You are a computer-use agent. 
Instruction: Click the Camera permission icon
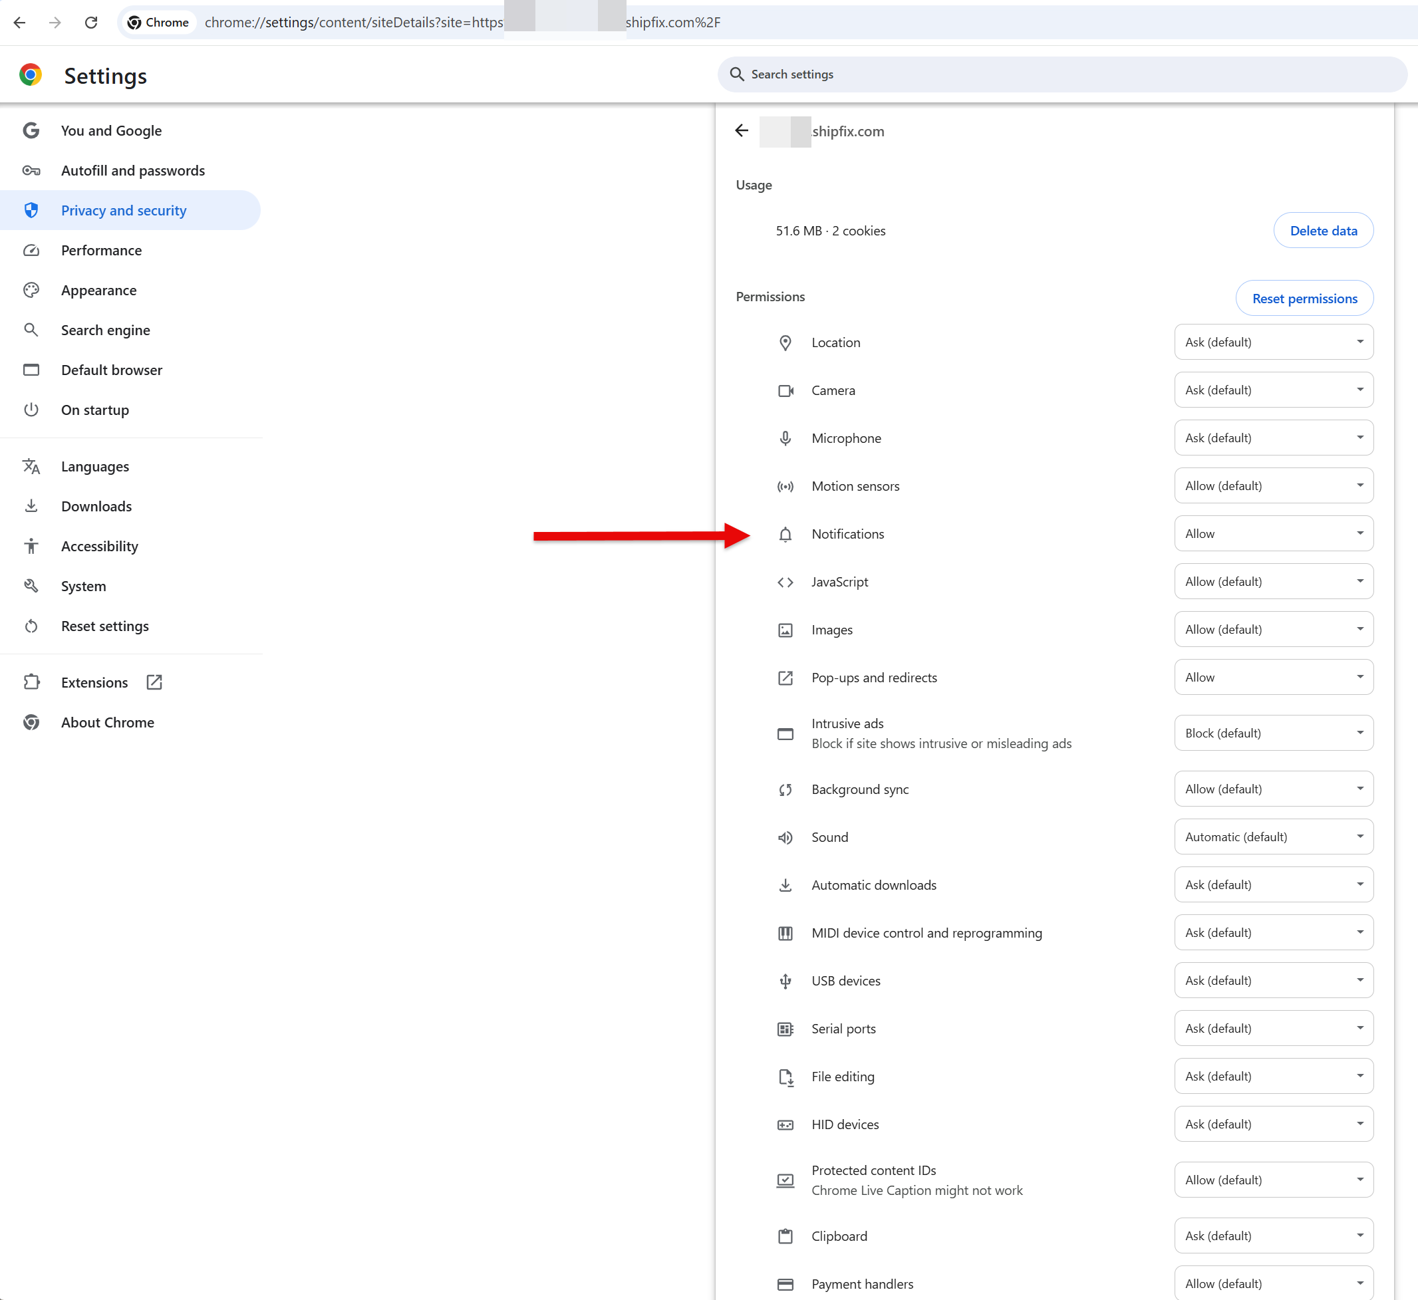(785, 390)
